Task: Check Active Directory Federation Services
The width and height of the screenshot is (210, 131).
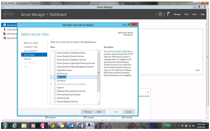Action: tap(55, 60)
